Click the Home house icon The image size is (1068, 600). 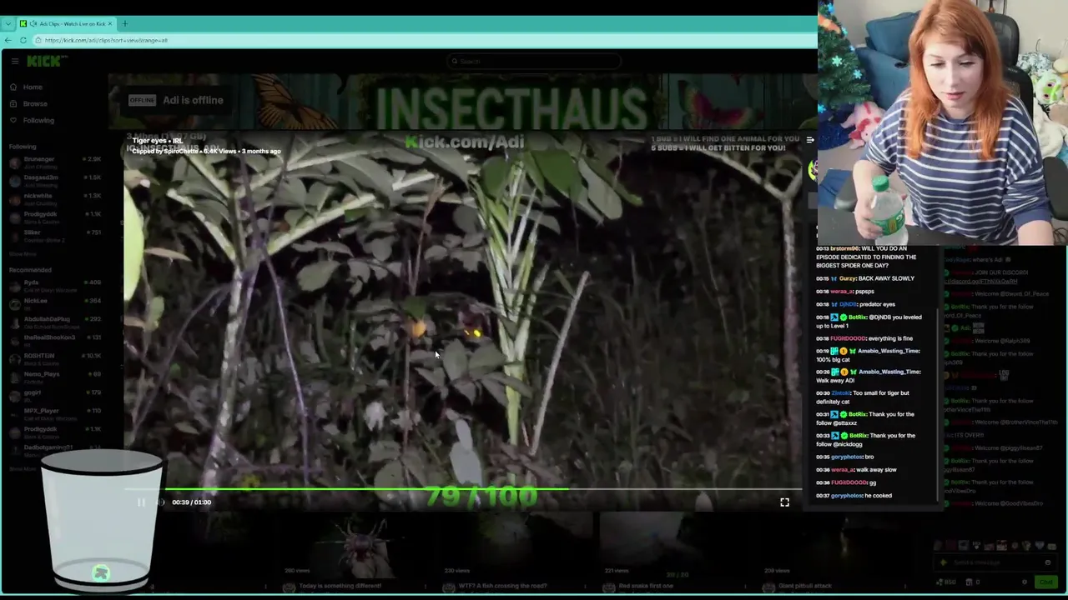coord(13,87)
